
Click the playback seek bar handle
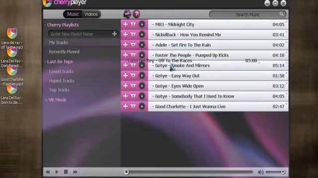coord(127,172)
